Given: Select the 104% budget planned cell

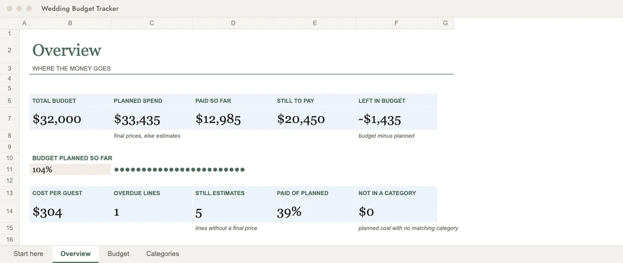Looking at the screenshot, I should click(71, 169).
